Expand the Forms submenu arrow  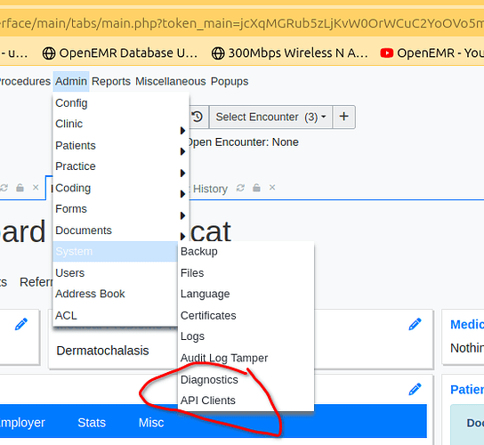click(182, 215)
